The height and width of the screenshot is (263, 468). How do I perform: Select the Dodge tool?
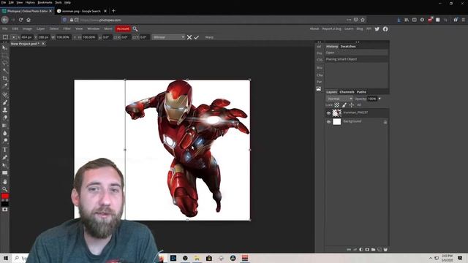tap(5, 141)
